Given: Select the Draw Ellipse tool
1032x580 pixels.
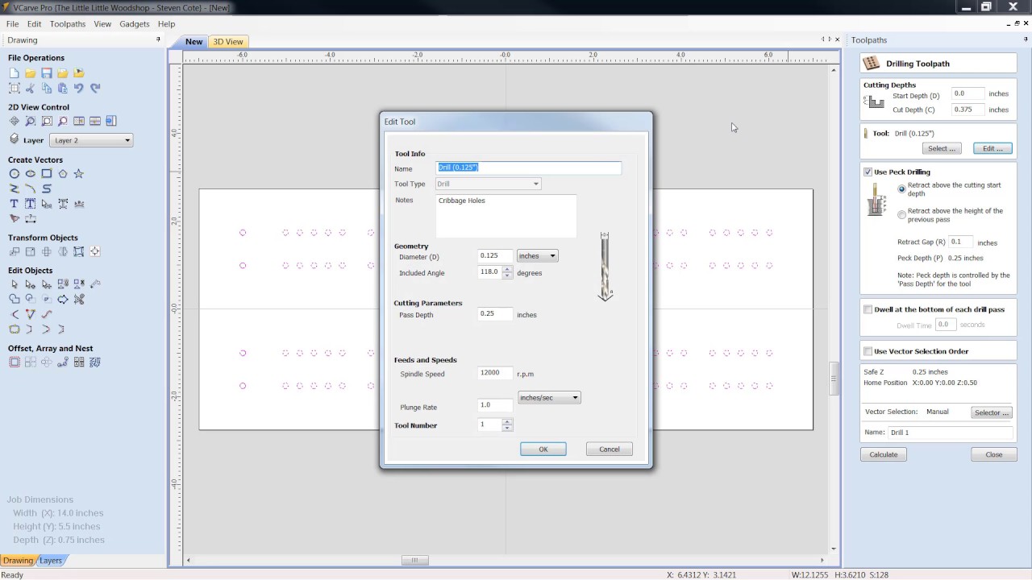Looking at the screenshot, I should click(x=30, y=174).
